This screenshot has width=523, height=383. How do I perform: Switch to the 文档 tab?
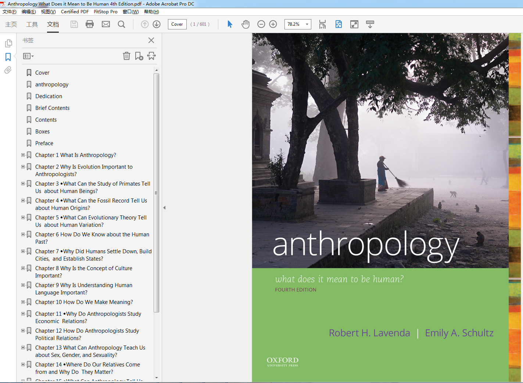[x=53, y=24]
